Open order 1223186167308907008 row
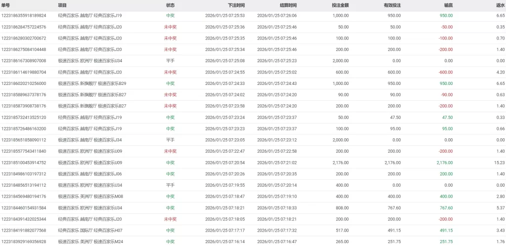 pos(24,61)
